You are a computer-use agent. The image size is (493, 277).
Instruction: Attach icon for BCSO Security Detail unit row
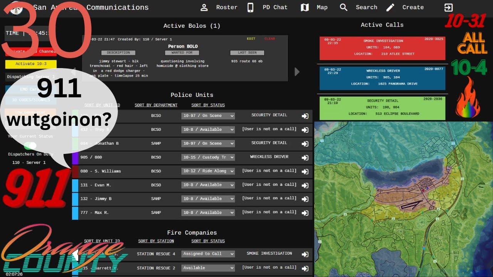[x=305, y=116]
